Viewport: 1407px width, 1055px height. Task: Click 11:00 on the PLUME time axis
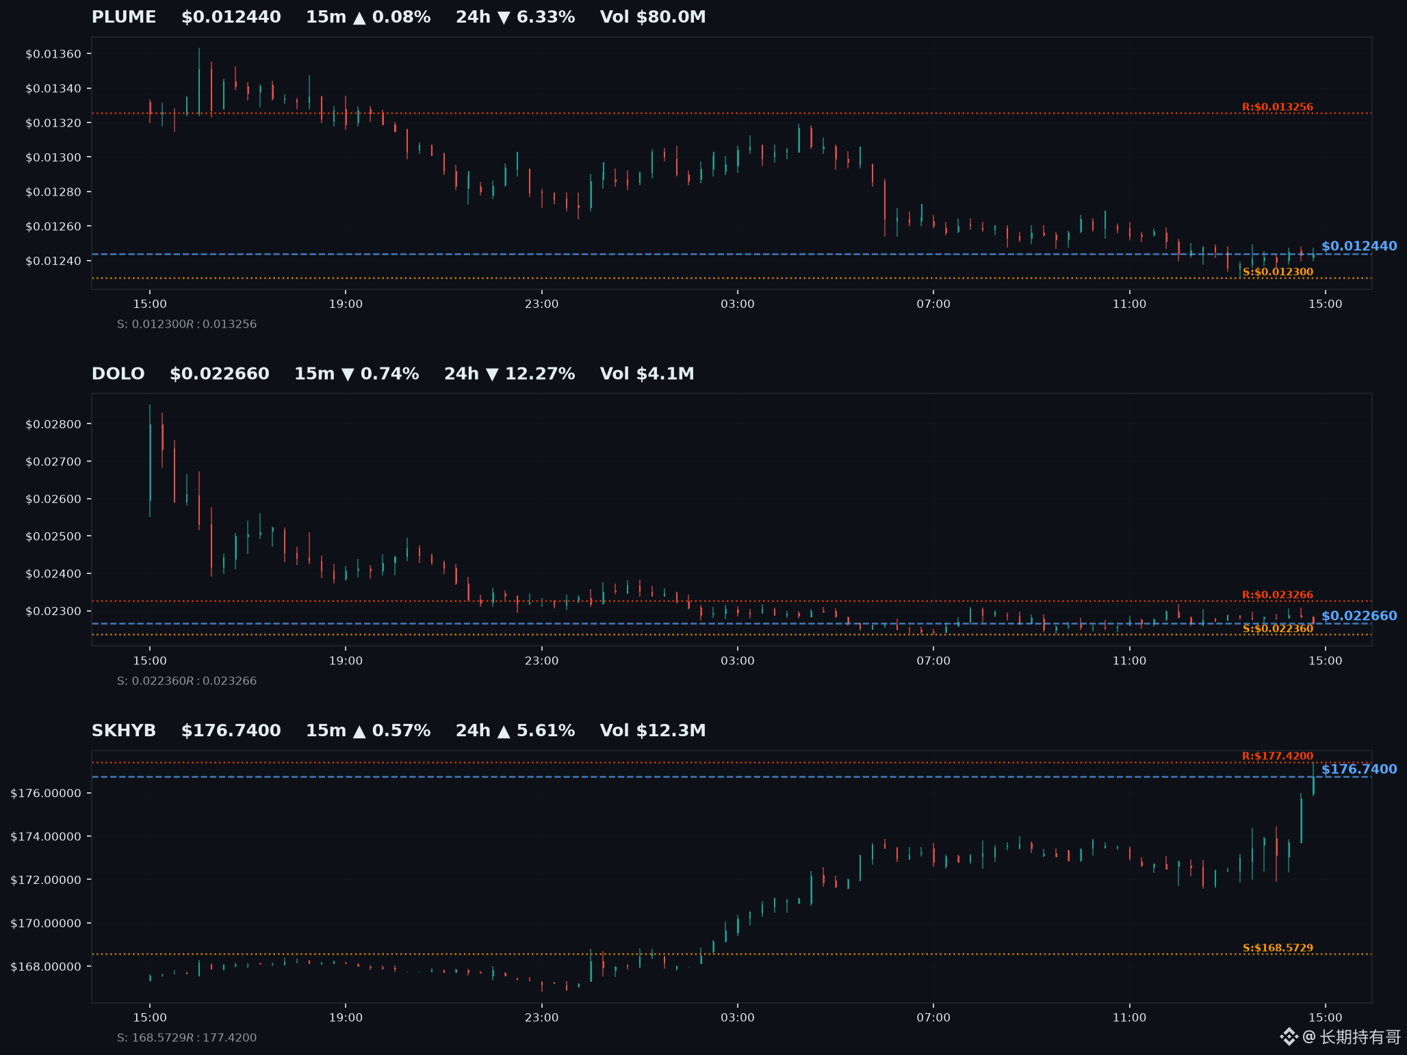(1129, 304)
